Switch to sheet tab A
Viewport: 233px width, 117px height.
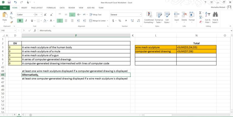[15, 115]
